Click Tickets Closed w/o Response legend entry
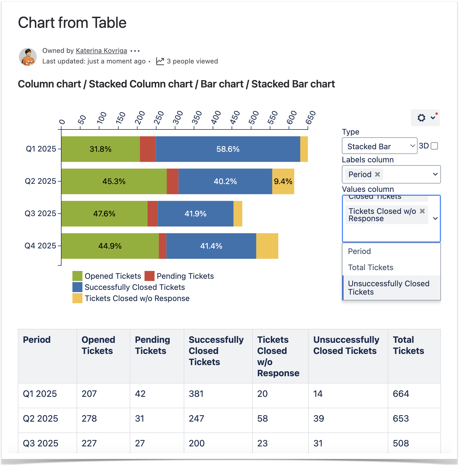The image size is (461, 467). [x=137, y=298]
